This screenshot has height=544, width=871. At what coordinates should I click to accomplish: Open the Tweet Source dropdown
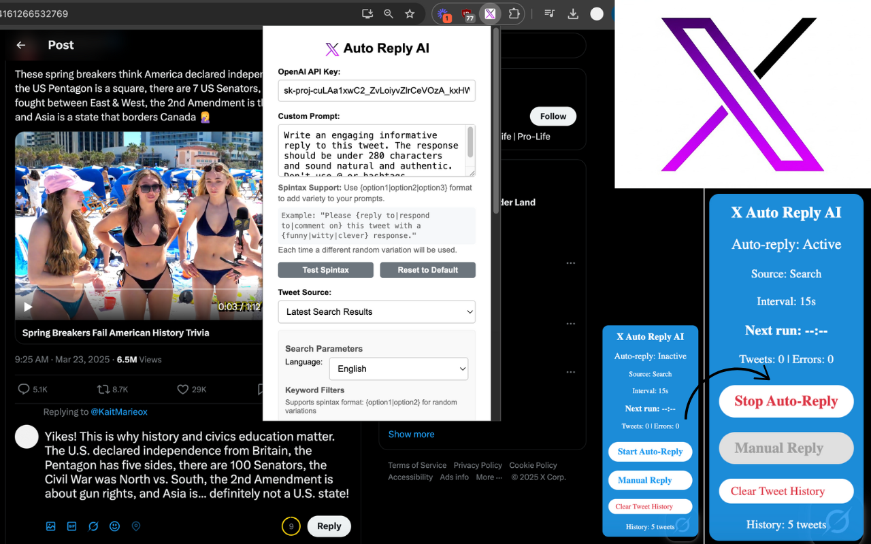click(376, 311)
